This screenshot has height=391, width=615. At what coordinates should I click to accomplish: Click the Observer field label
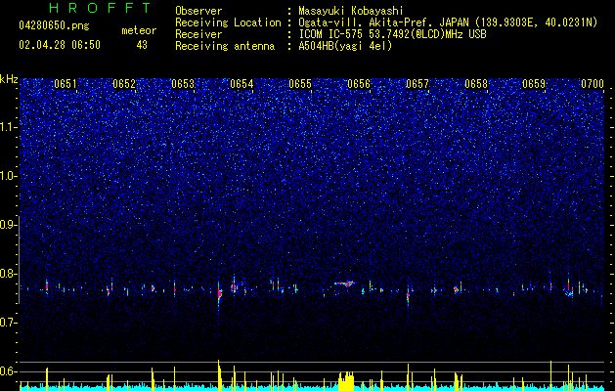(198, 11)
